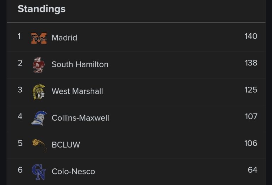Click the rank number 1 for Madrid

point(19,36)
